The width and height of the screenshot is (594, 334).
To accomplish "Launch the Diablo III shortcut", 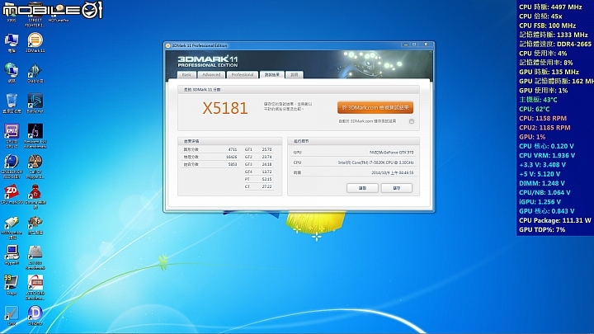I will pyautogui.click(x=35, y=73).
